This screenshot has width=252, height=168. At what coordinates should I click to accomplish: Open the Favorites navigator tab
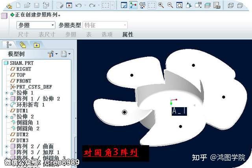pos(37,45)
